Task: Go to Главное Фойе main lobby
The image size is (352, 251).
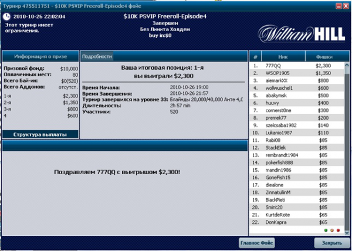Action: [256, 243]
